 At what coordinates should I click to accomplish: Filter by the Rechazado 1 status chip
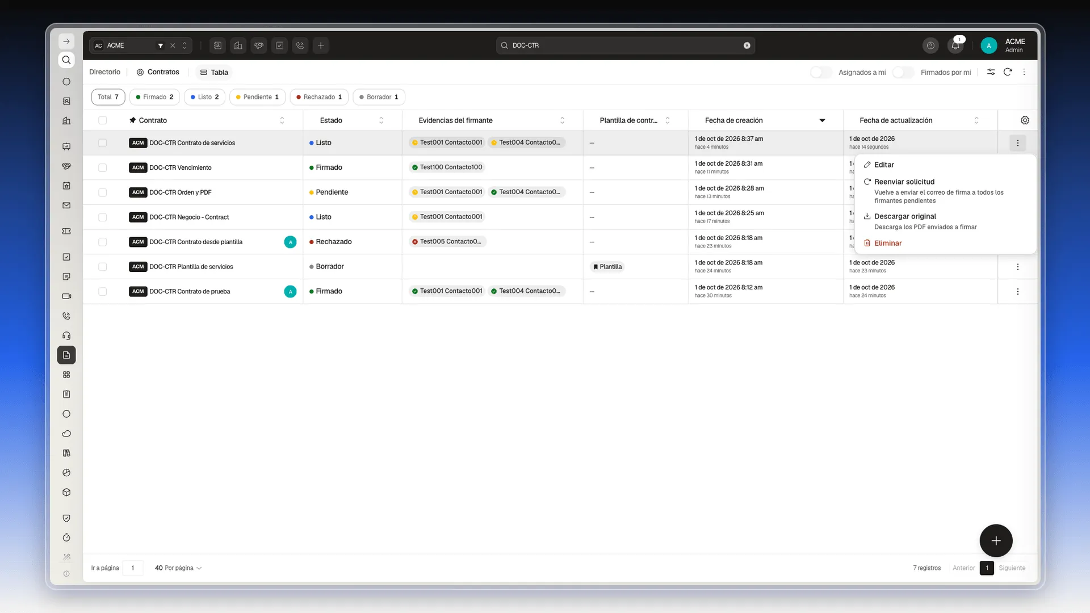[319, 97]
